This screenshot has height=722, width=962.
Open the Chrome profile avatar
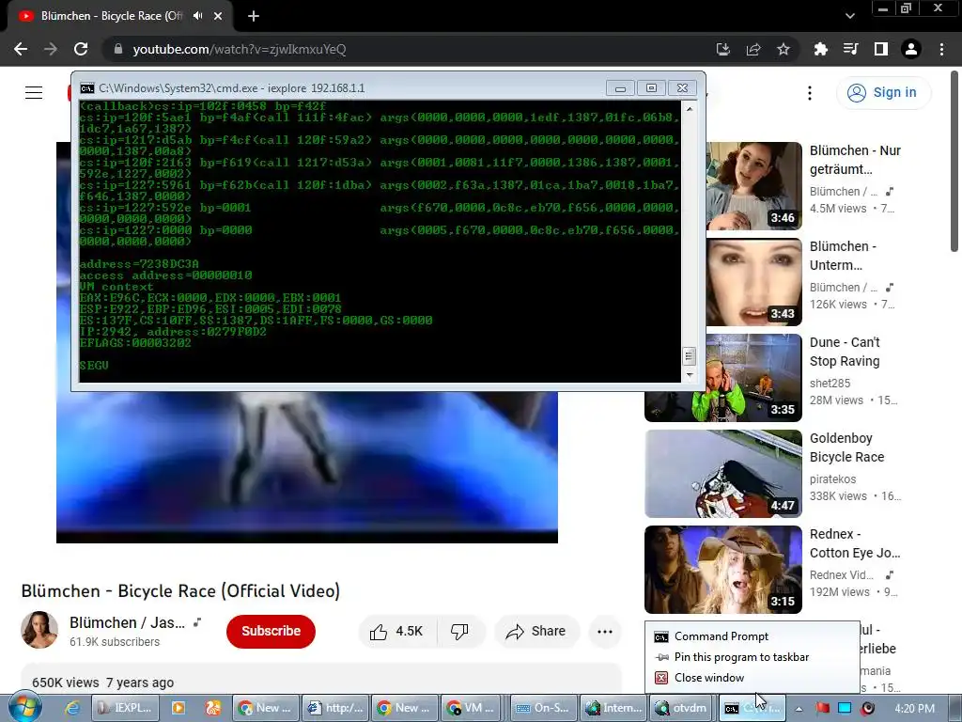tap(911, 49)
